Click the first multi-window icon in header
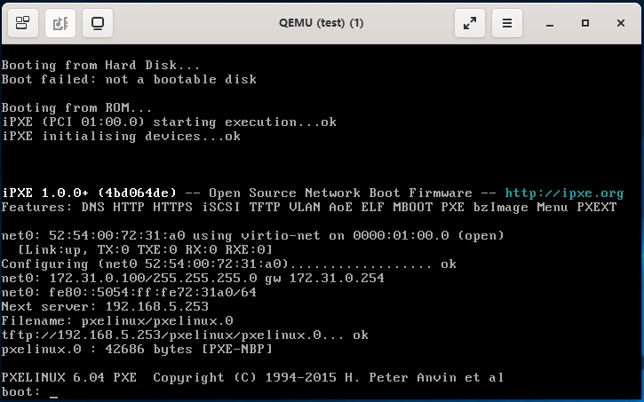This screenshot has height=402, width=644. 22,22
